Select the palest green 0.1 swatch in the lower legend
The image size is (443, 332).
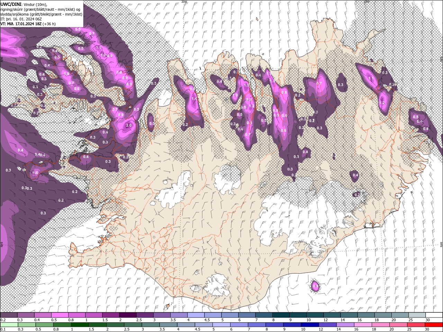(x=9, y=324)
